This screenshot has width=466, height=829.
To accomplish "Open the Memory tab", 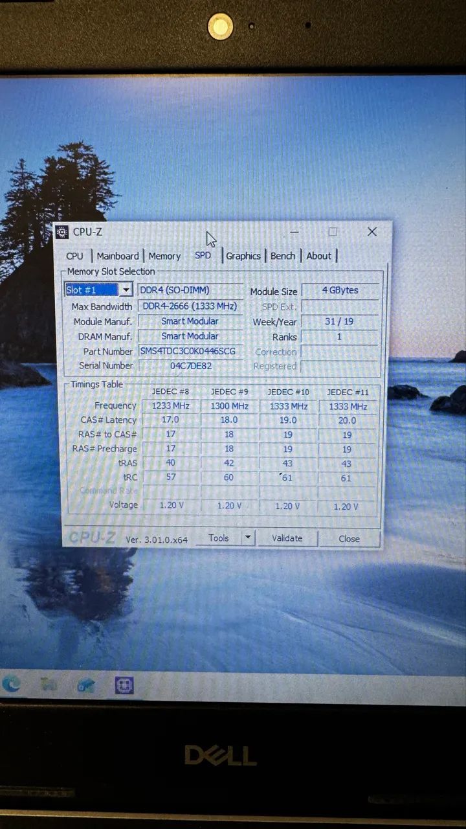I will tap(164, 256).
